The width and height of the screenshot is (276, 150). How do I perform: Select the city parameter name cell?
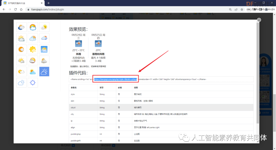(72, 114)
